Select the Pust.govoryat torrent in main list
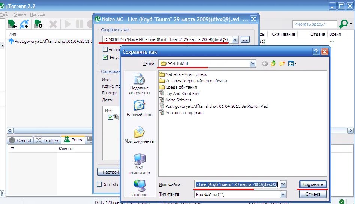Viewport: 355px width, 204px height. (50, 41)
